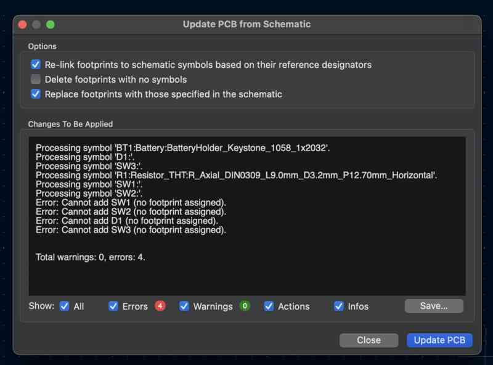Click the red error count badge

coord(160,306)
